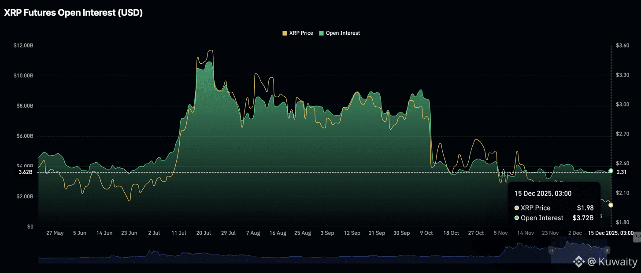Click the $12.00B label on left axis
Screen dimensions: 641x273
click(23, 46)
